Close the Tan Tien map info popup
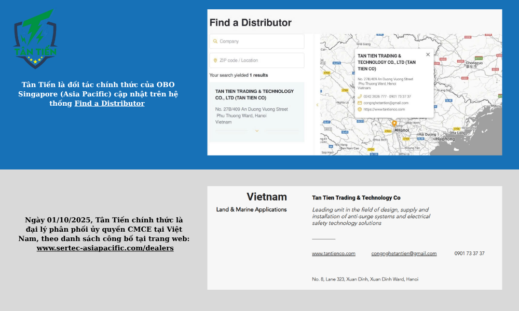 coord(428,54)
